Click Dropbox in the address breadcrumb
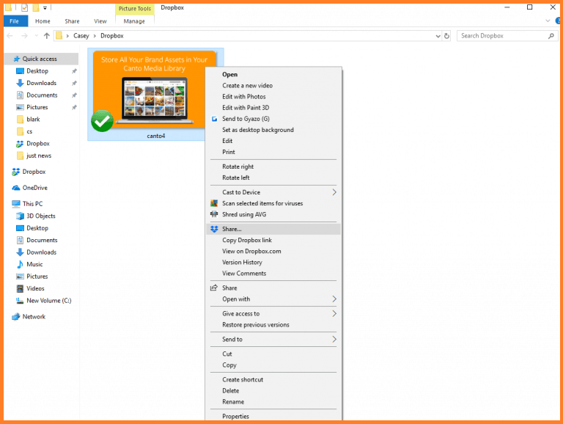563x424 pixels. [112, 36]
